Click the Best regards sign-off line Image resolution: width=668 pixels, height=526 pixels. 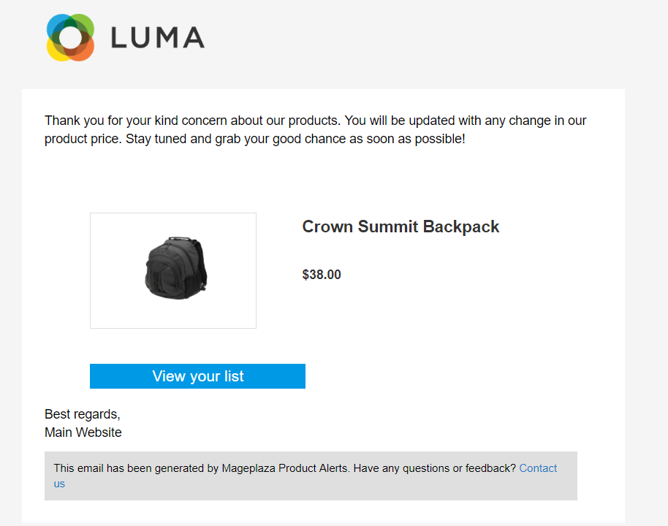click(x=82, y=414)
